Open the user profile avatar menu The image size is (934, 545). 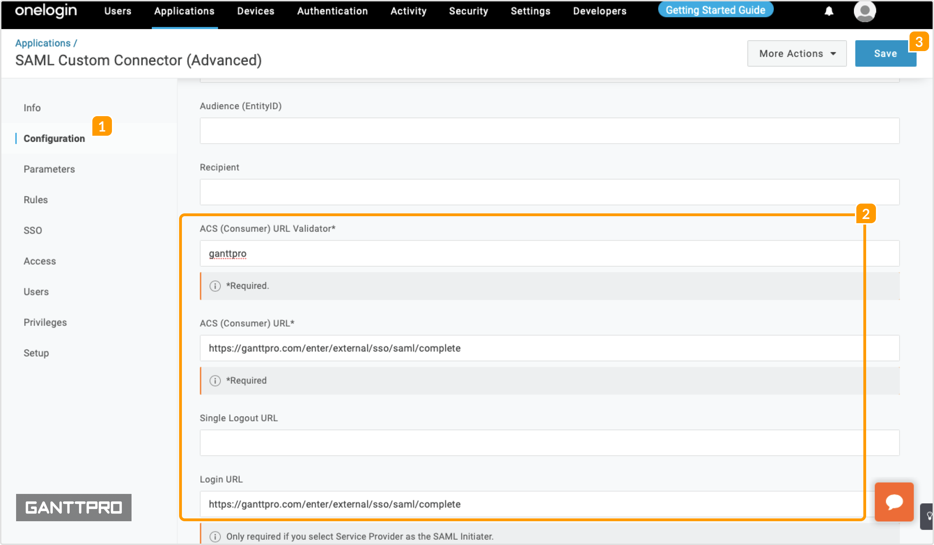[x=865, y=11]
